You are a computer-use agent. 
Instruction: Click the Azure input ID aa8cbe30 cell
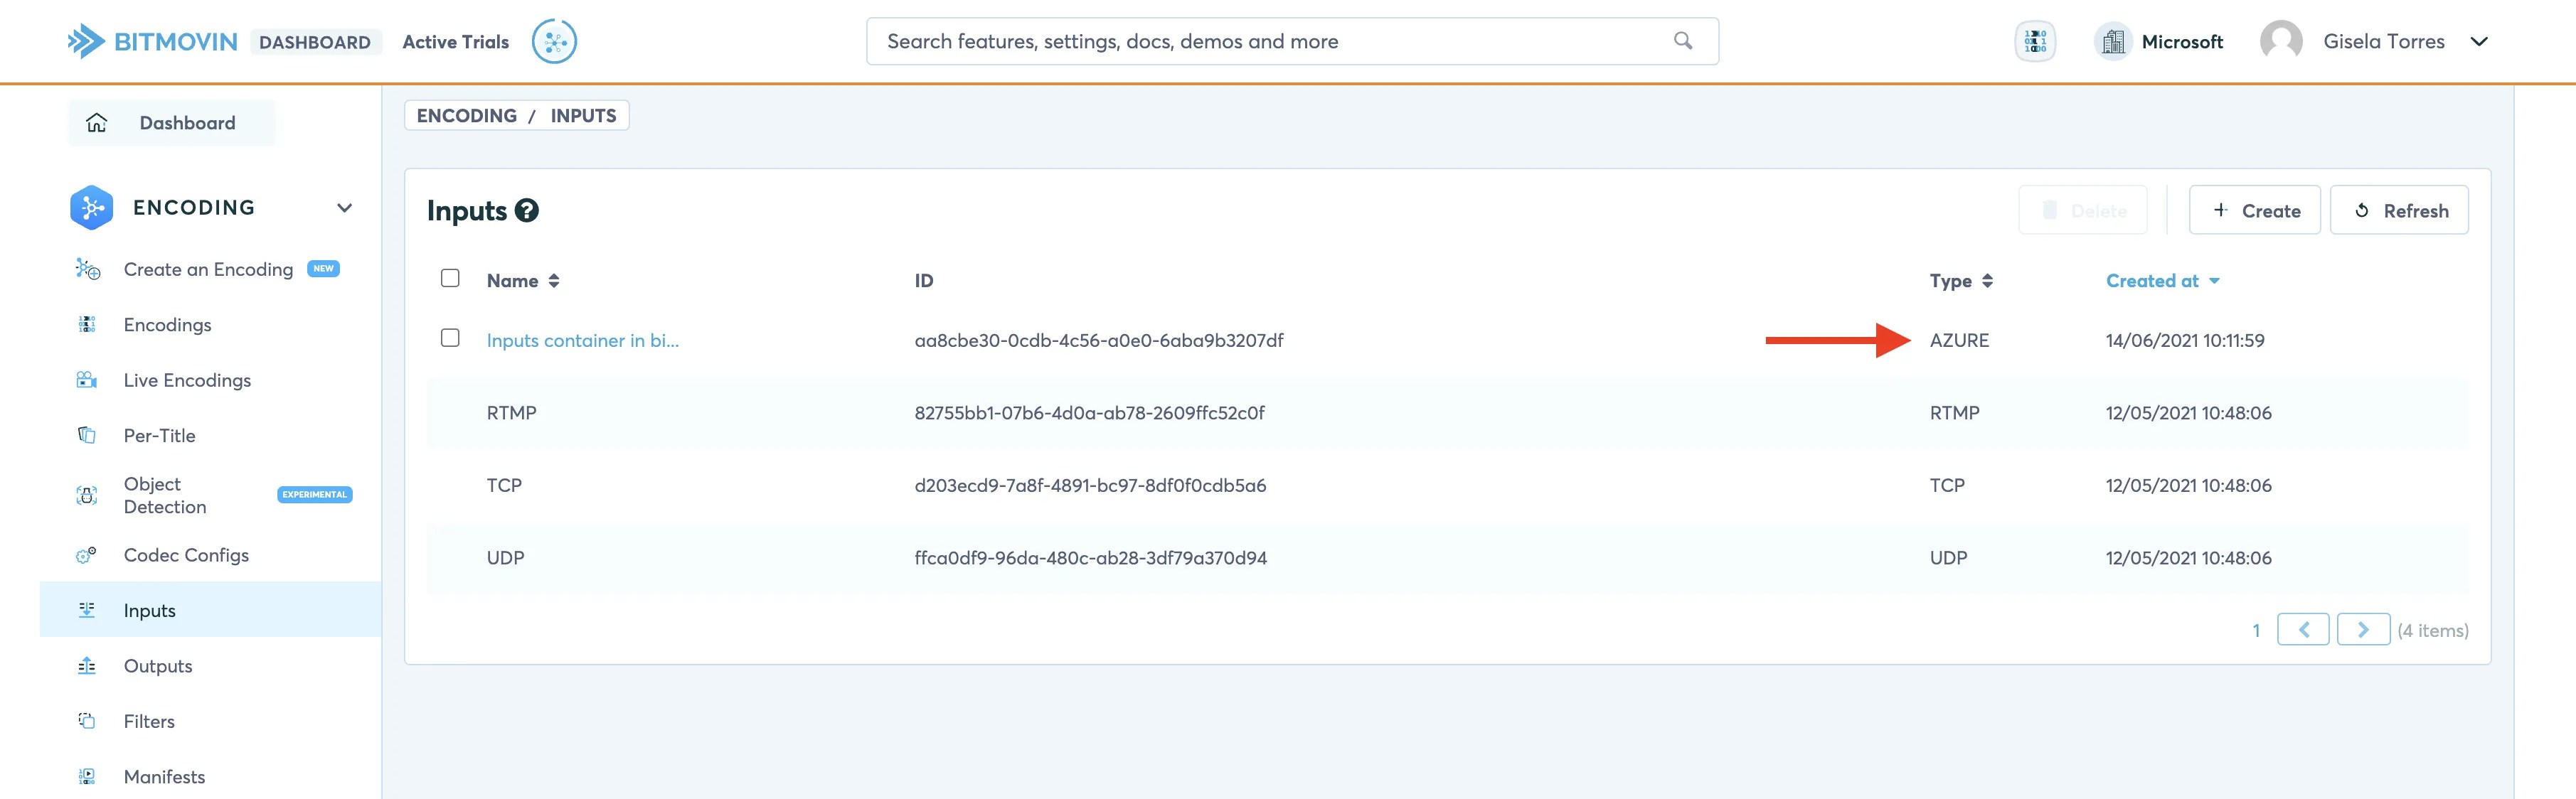point(1099,340)
